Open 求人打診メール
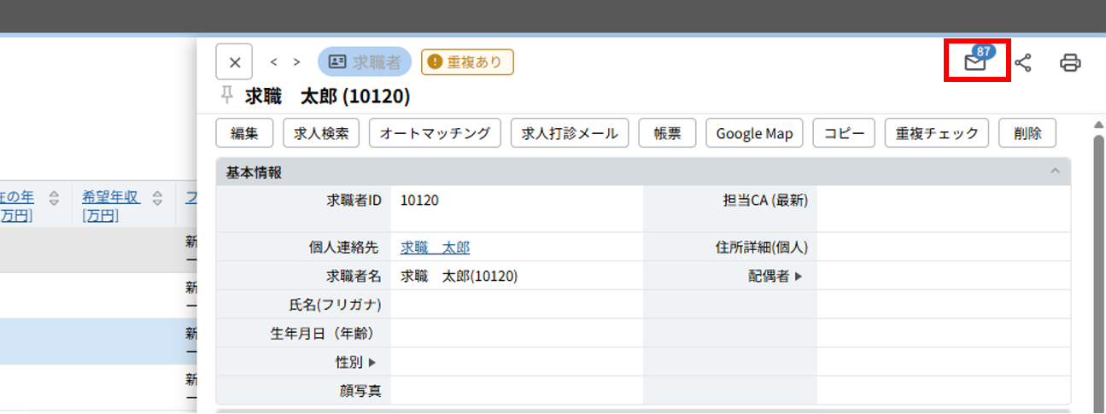 [570, 133]
